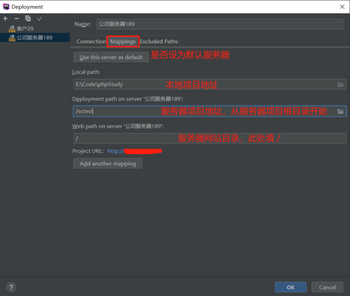The image size is (350, 296).
Task: Select 公司服务器189 server in list
Action: tap(34, 37)
